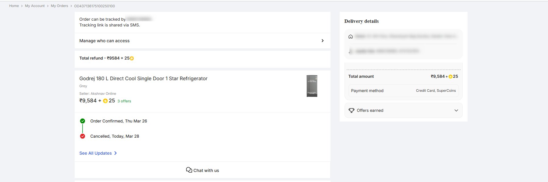Click the chat bubble icon
The width and height of the screenshot is (548, 182).
[189, 170]
